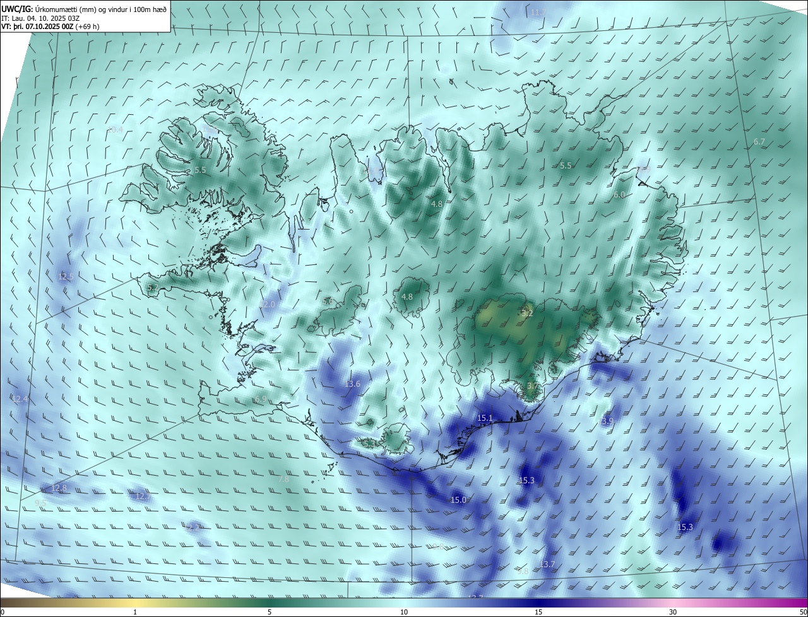Click the 6.0 value label in the northeast
This screenshot has width=808, height=617.
[619, 195]
